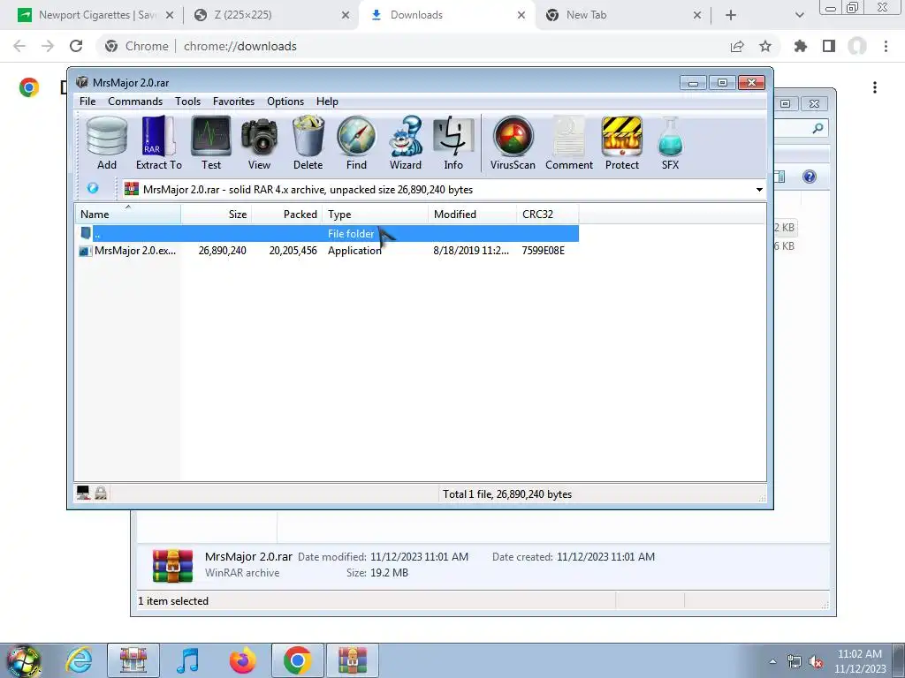The width and height of the screenshot is (905, 678).
Task: Click the CRC32 value 7599E08E
Action: pyautogui.click(x=544, y=251)
